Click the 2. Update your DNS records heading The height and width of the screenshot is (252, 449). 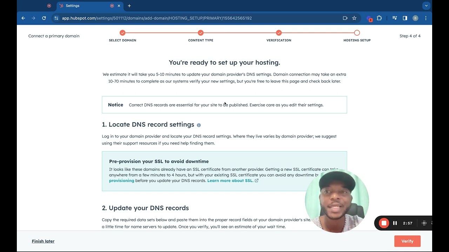145,208
